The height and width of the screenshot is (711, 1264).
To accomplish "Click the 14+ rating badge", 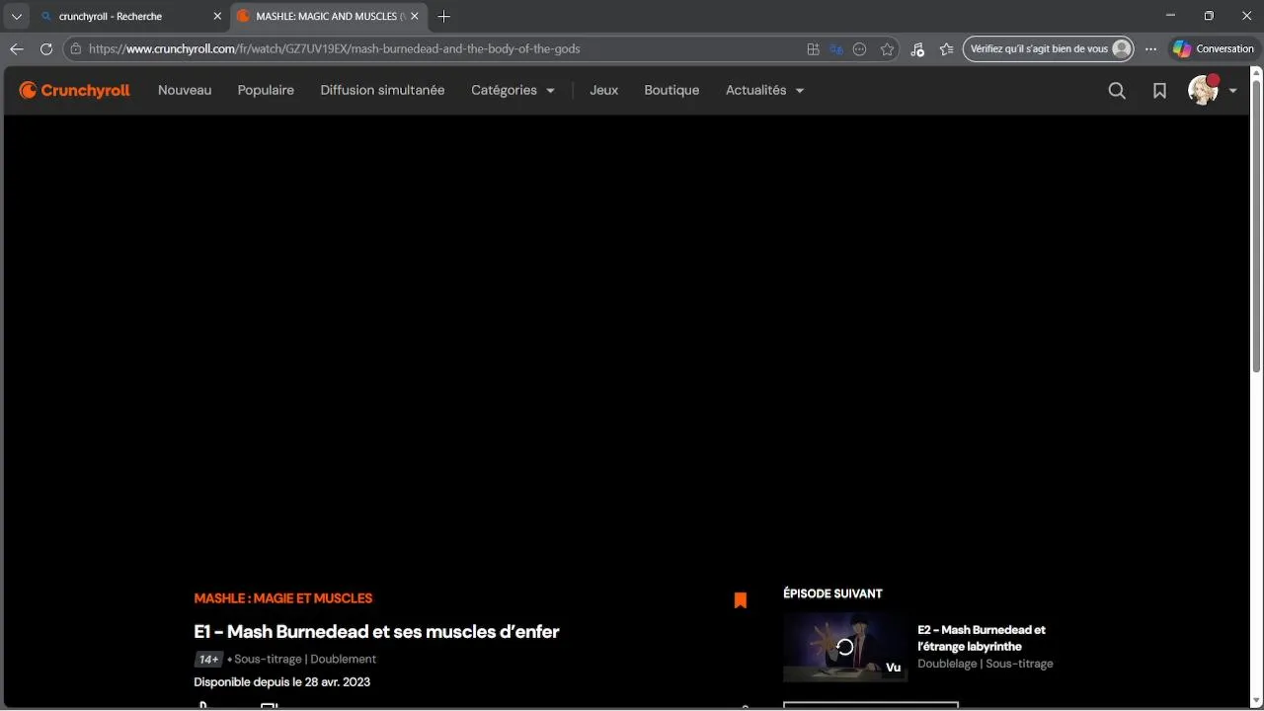I will 208,659.
